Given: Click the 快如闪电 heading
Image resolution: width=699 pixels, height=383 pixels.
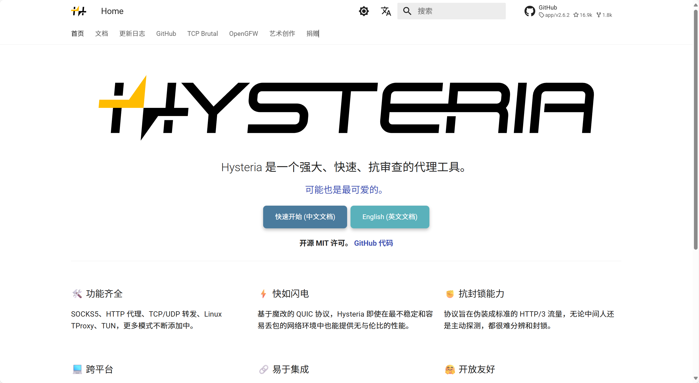Looking at the screenshot, I should 291,294.
